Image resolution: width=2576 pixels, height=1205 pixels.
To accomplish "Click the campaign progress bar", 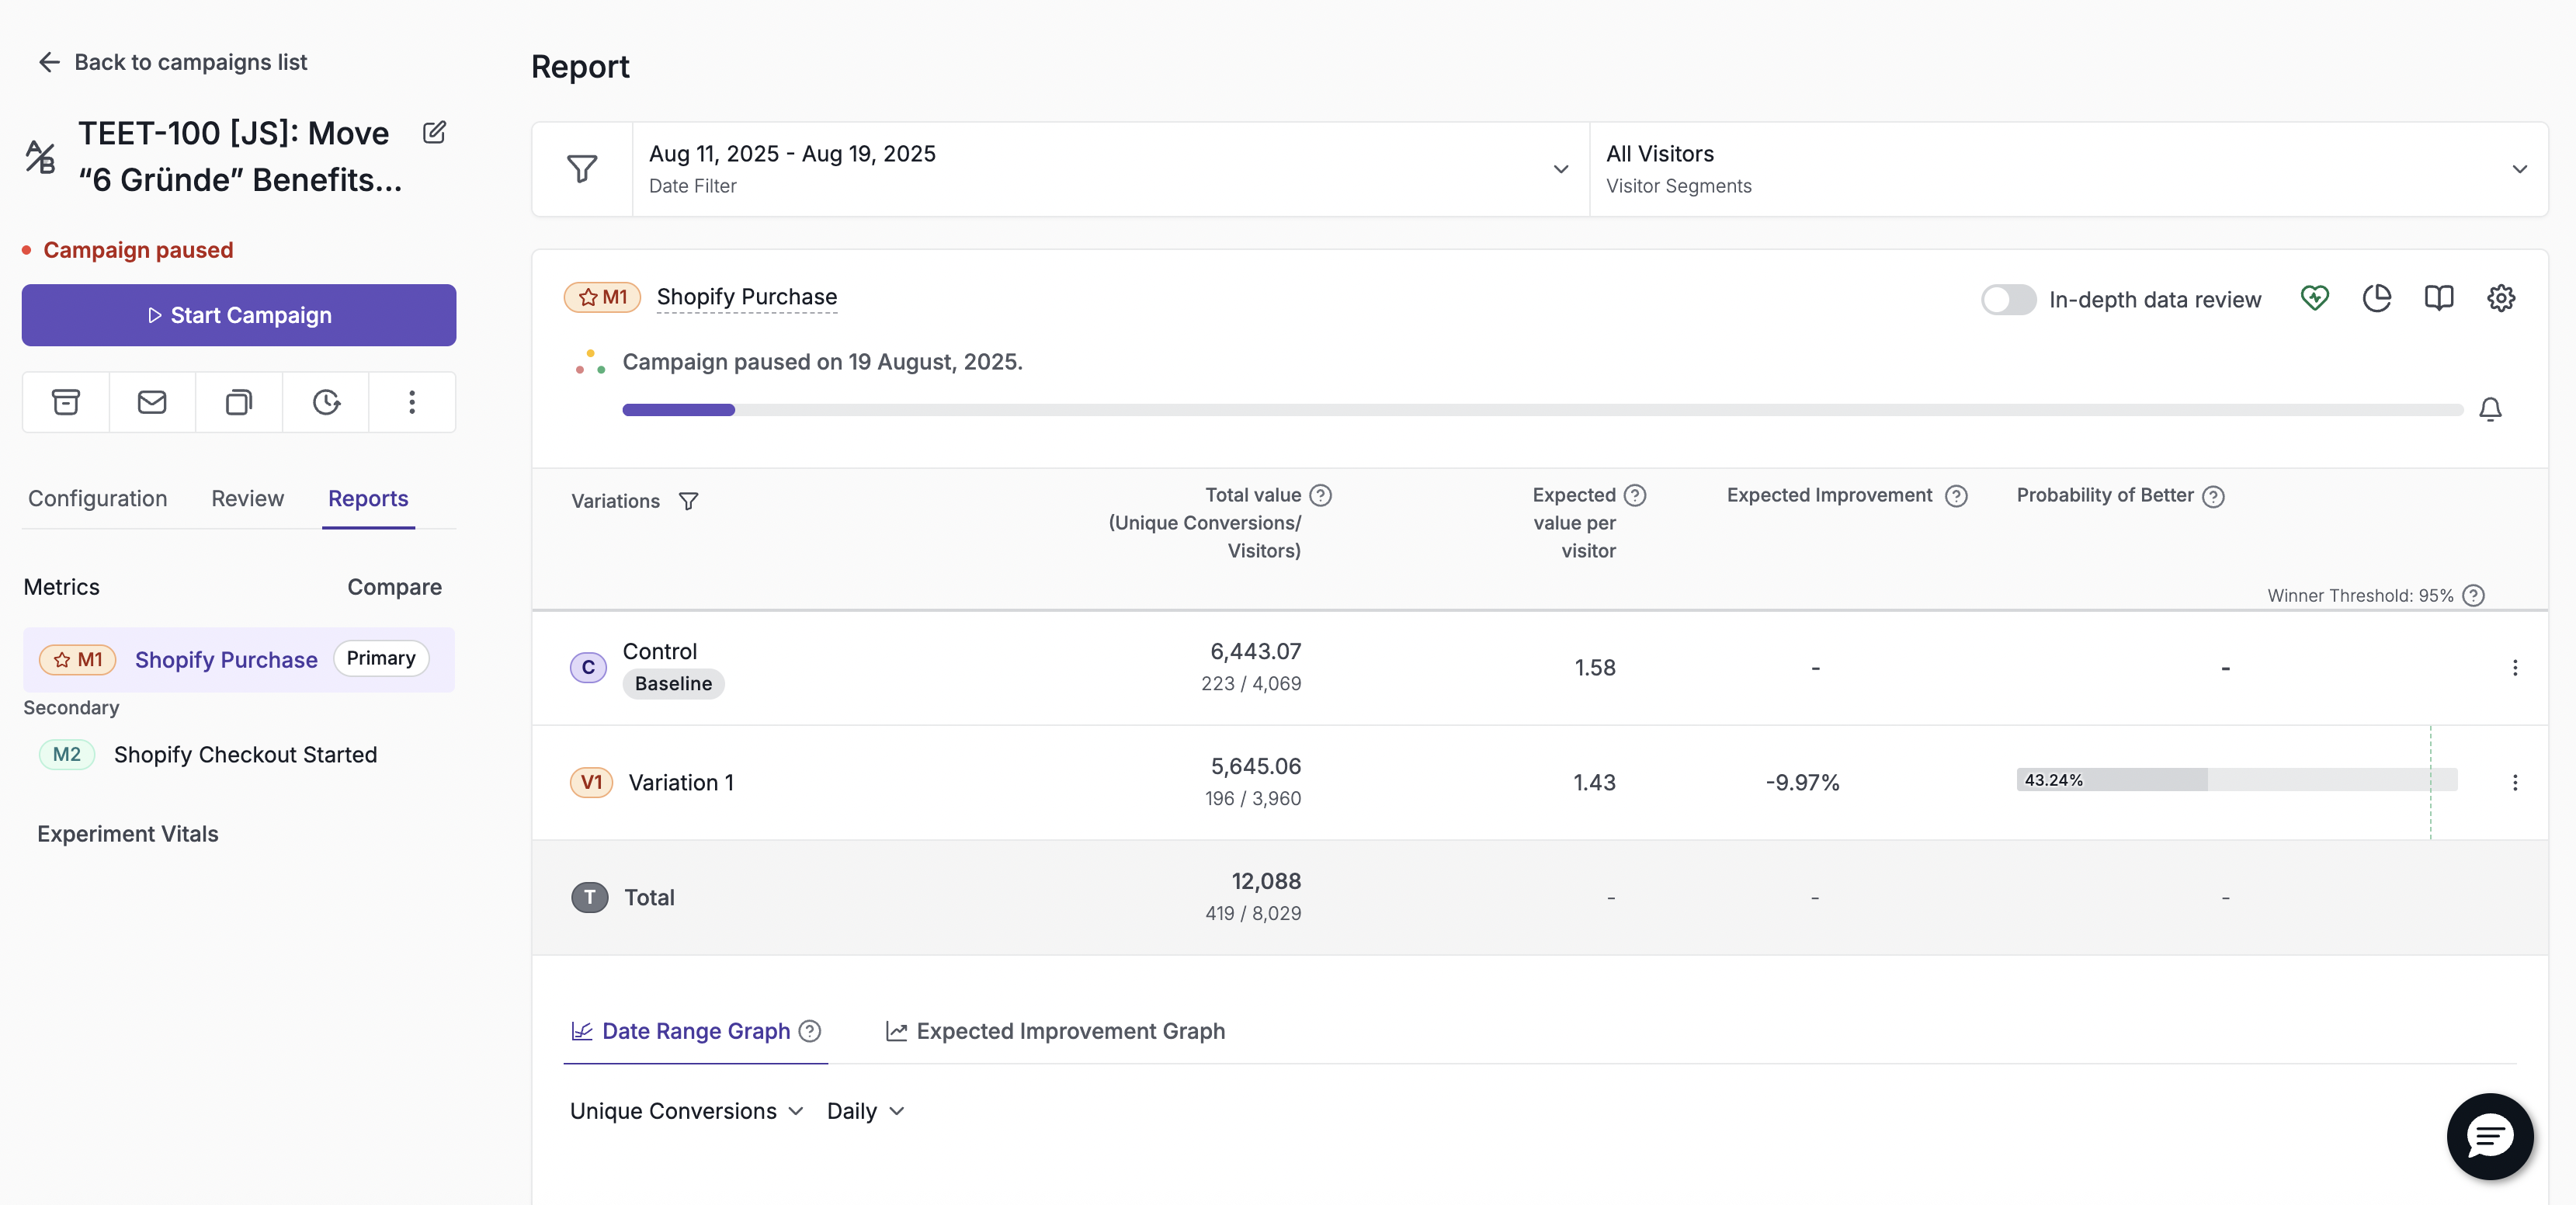I will (x=1542, y=409).
